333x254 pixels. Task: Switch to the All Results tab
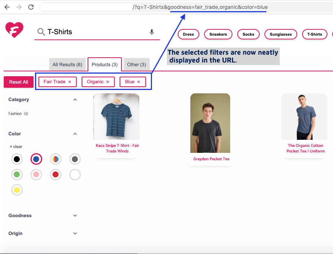click(x=68, y=64)
